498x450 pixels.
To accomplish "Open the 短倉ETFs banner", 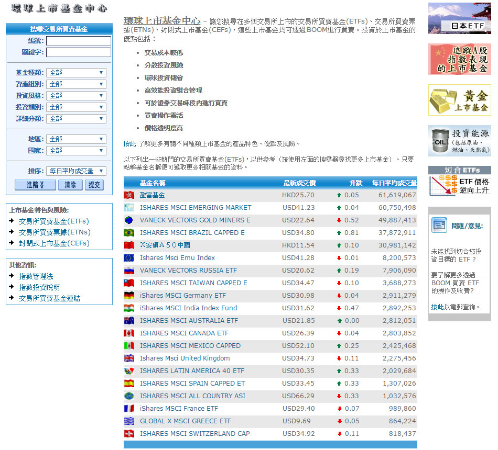I will [460, 182].
